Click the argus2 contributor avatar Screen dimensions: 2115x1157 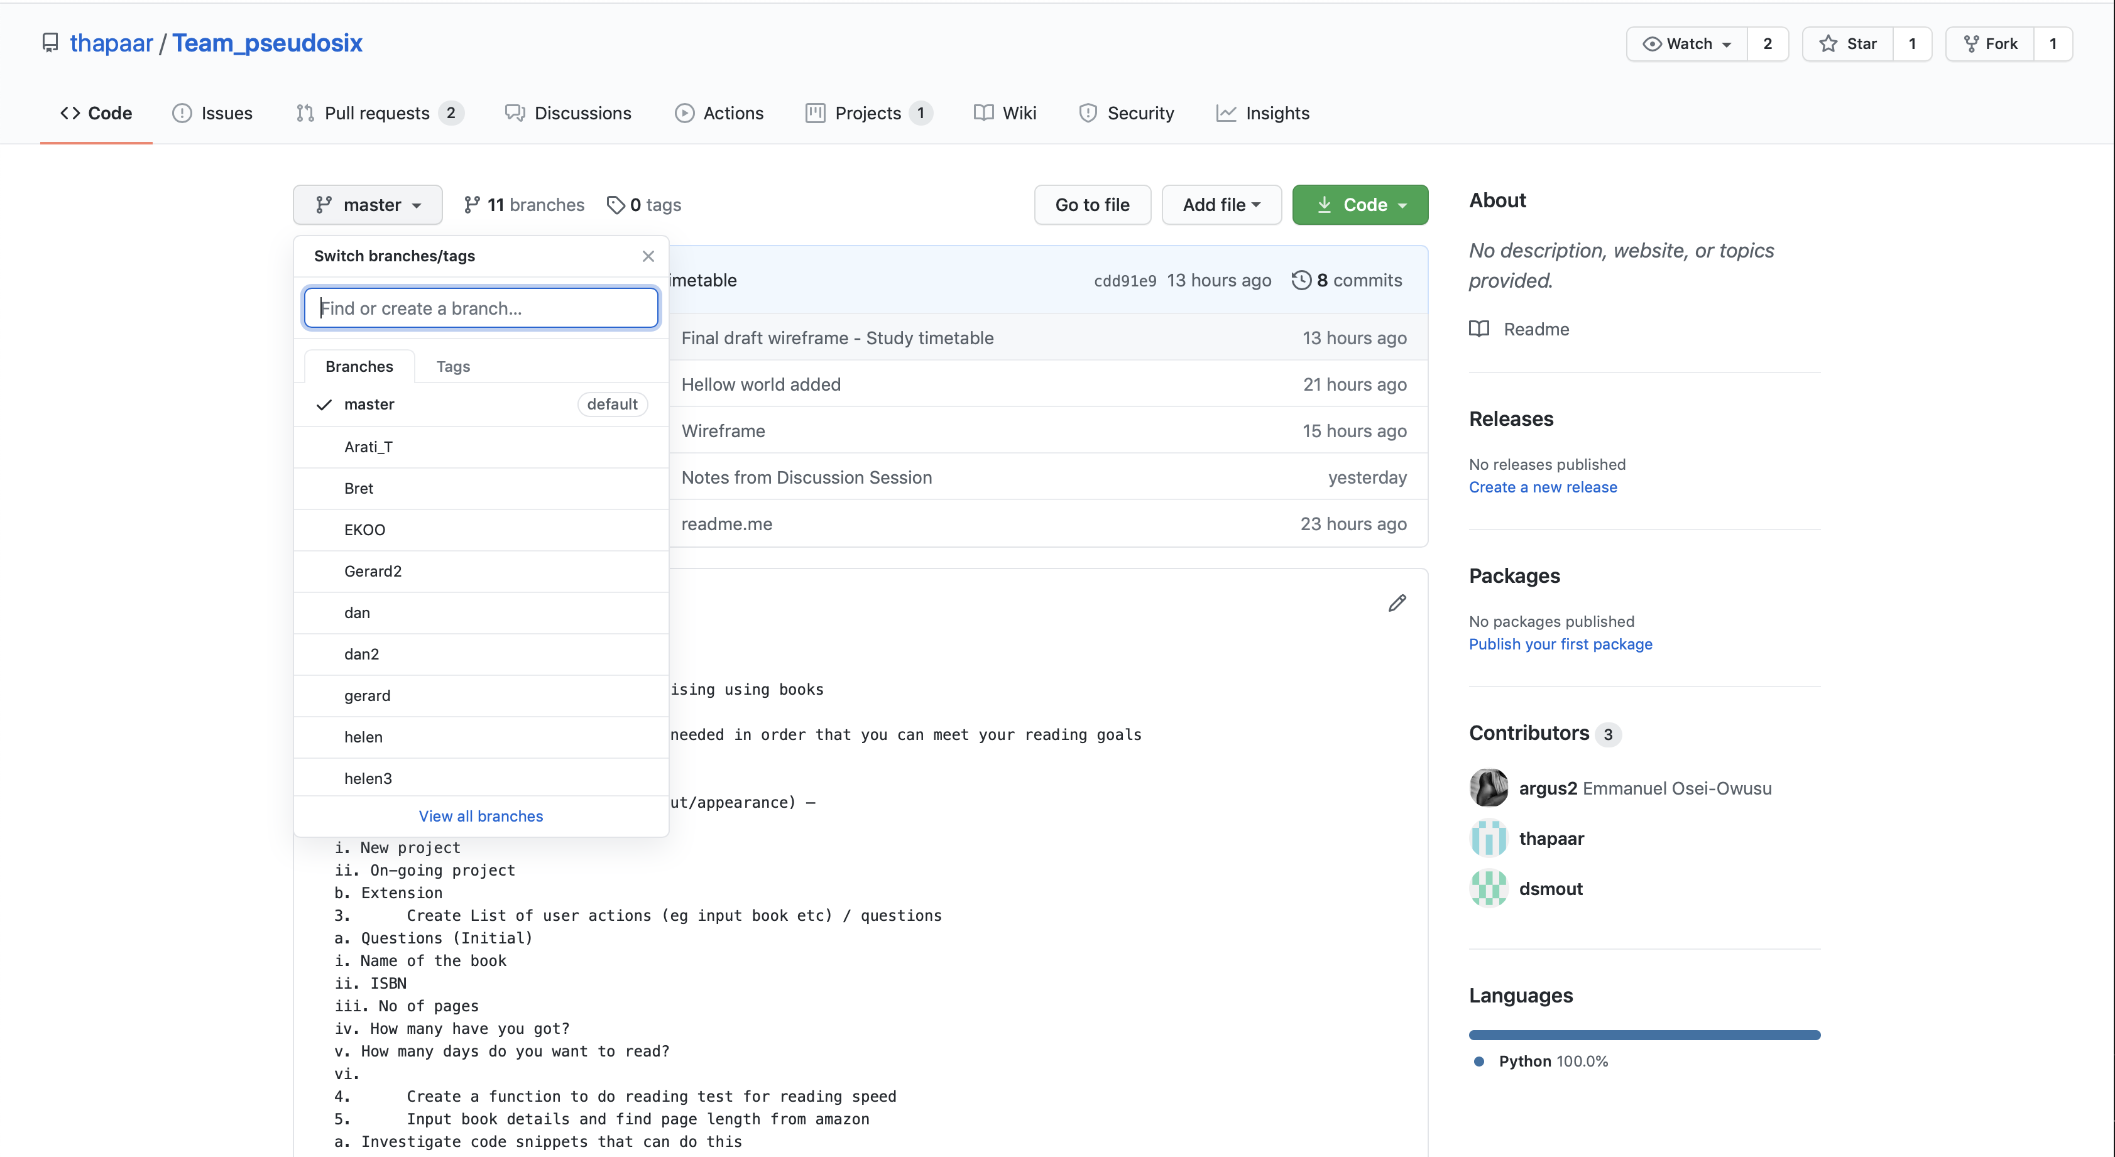[1488, 788]
